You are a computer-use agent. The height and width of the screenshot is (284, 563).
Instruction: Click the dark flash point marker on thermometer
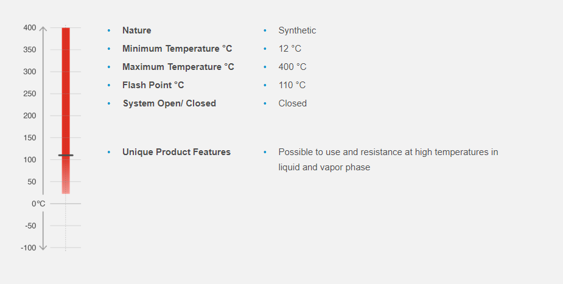point(66,155)
